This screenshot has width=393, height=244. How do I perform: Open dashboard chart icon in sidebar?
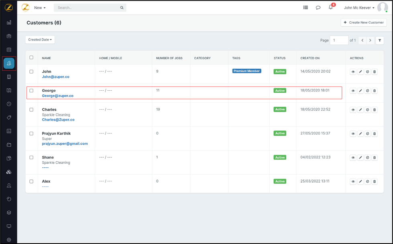pos(9,23)
